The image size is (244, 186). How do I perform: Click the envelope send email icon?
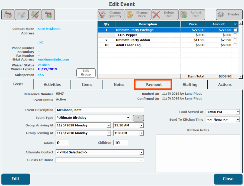pyautogui.click(x=21, y=15)
